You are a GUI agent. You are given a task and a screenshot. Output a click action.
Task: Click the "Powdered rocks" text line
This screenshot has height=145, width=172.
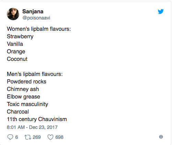click(26, 82)
